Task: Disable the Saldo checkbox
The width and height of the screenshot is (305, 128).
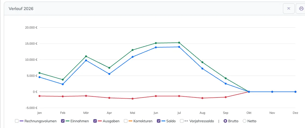Action: point(159,121)
